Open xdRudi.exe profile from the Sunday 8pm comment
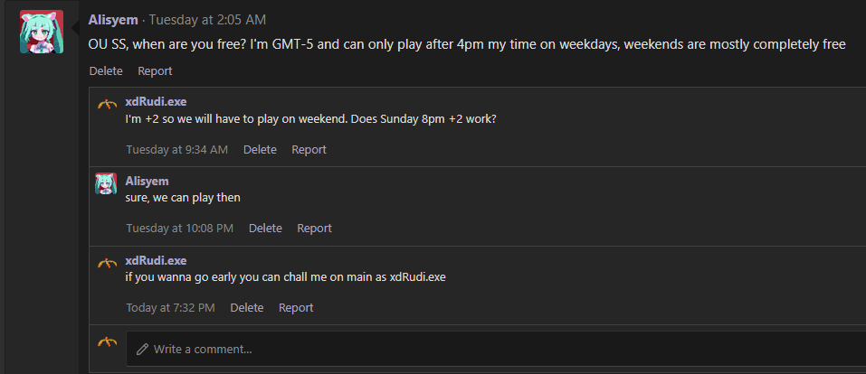866x374 pixels. [156, 102]
